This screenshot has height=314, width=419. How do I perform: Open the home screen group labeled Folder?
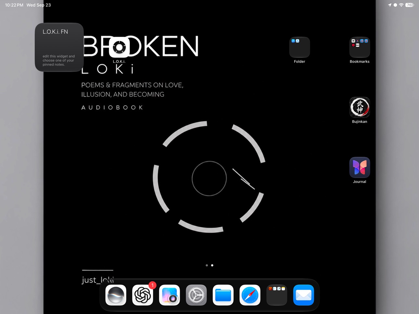click(299, 47)
